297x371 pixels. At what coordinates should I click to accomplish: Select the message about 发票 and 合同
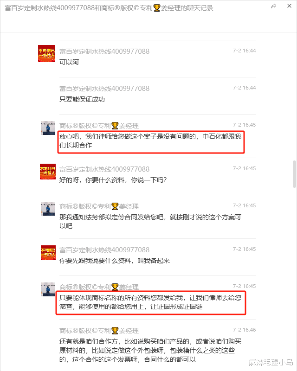(x=150, y=351)
